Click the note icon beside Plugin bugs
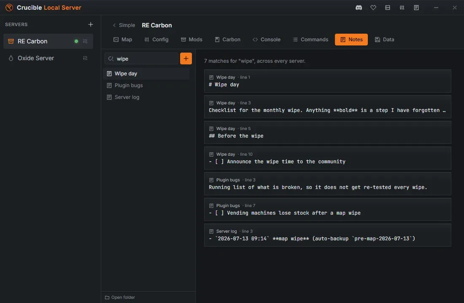Viewport: 464px width, 303px height. (x=109, y=85)
